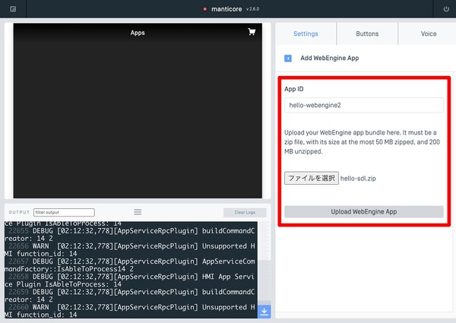
Task: Go back using the blue arrow icon
Action: click(288, 59)
